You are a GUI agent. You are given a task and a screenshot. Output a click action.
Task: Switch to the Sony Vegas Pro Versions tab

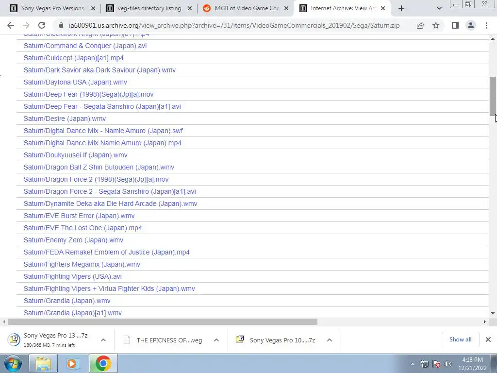(52, 8)
